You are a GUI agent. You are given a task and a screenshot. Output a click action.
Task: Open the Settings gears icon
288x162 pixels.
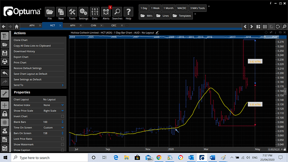click(83, 12)
